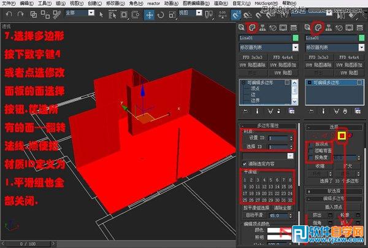Toggle the Angle Snap button
Image resolution: width=368 pixels, height=248 pixels.
(247, 15)
